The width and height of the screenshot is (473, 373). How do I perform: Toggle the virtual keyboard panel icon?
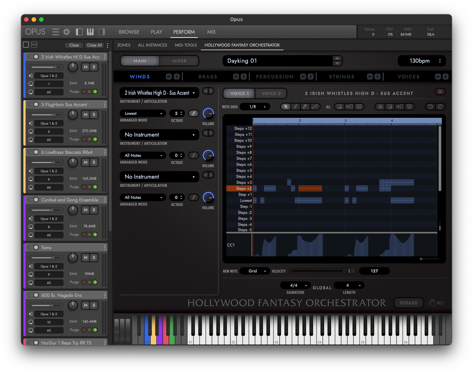point(90,32)
